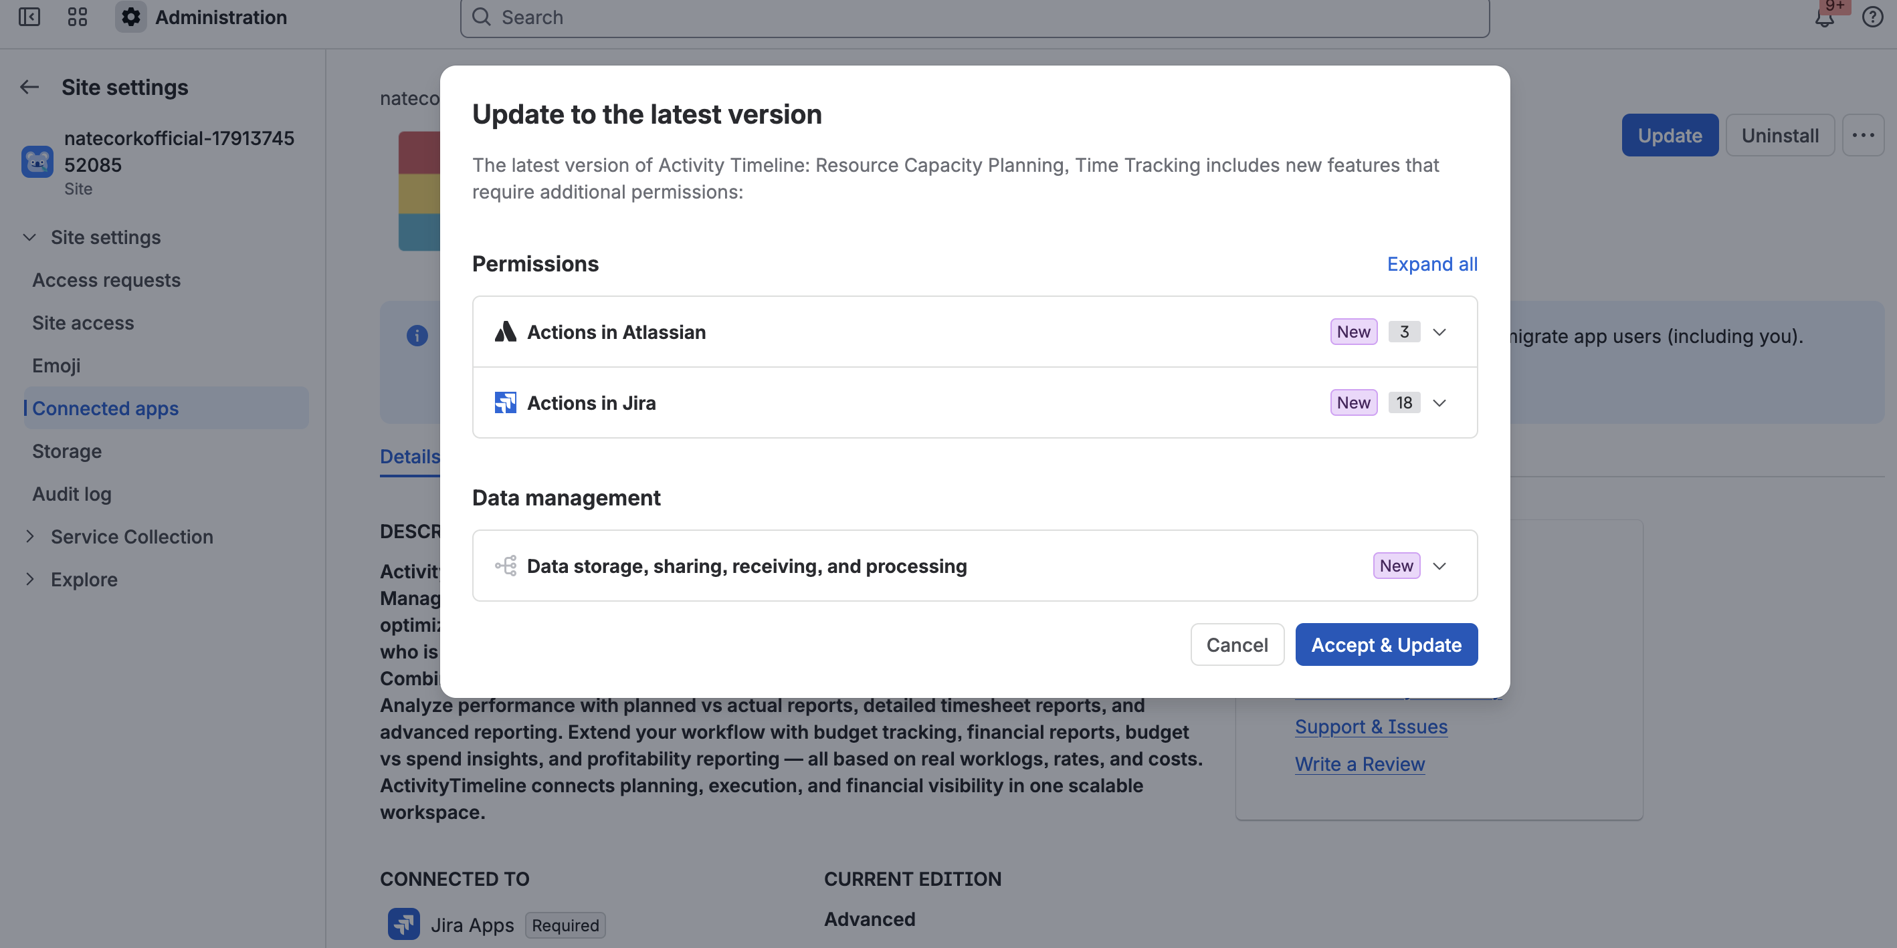Collapse the Site settings tree section

point(29,237)
